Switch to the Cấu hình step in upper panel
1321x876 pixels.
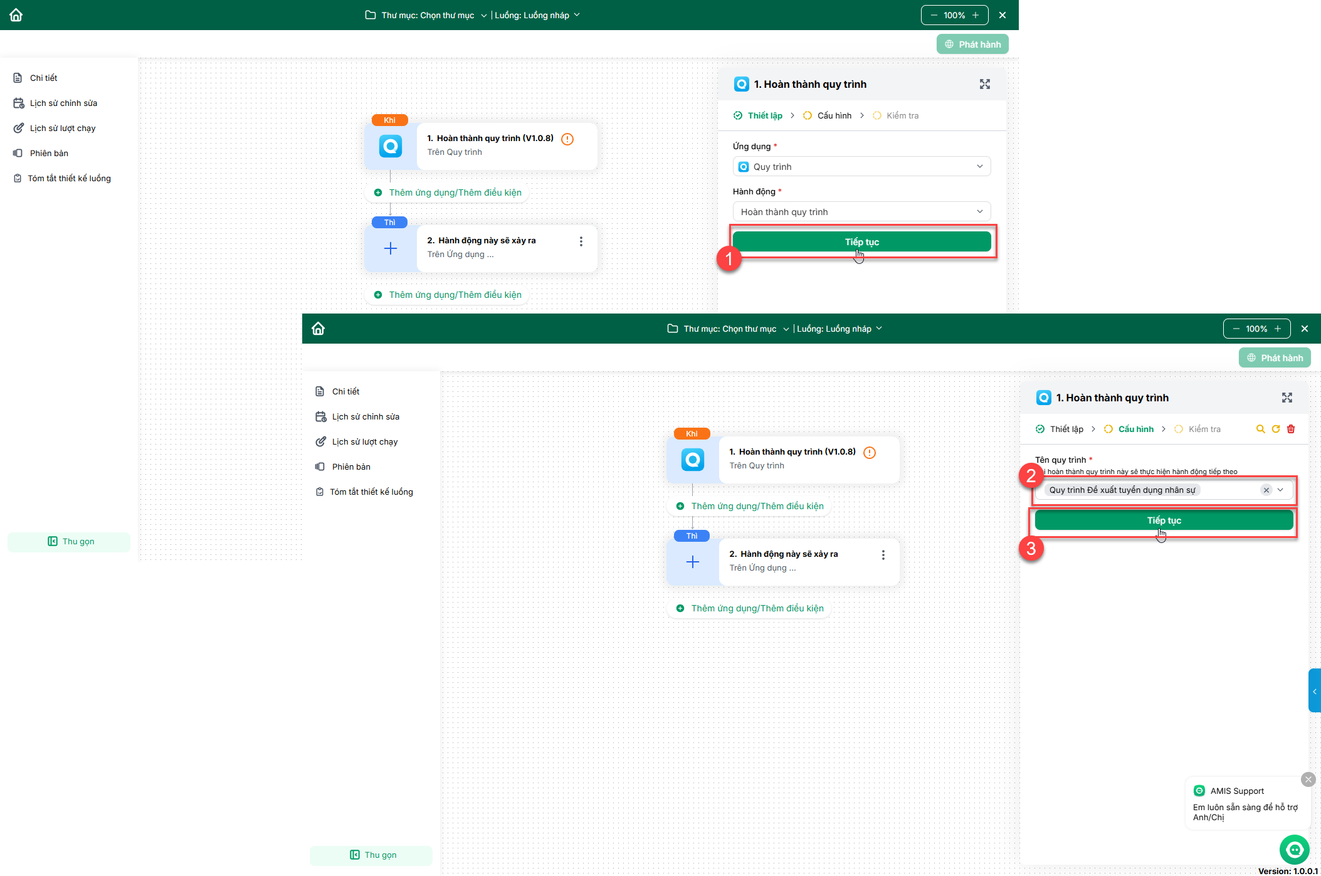tap(834, 115)
